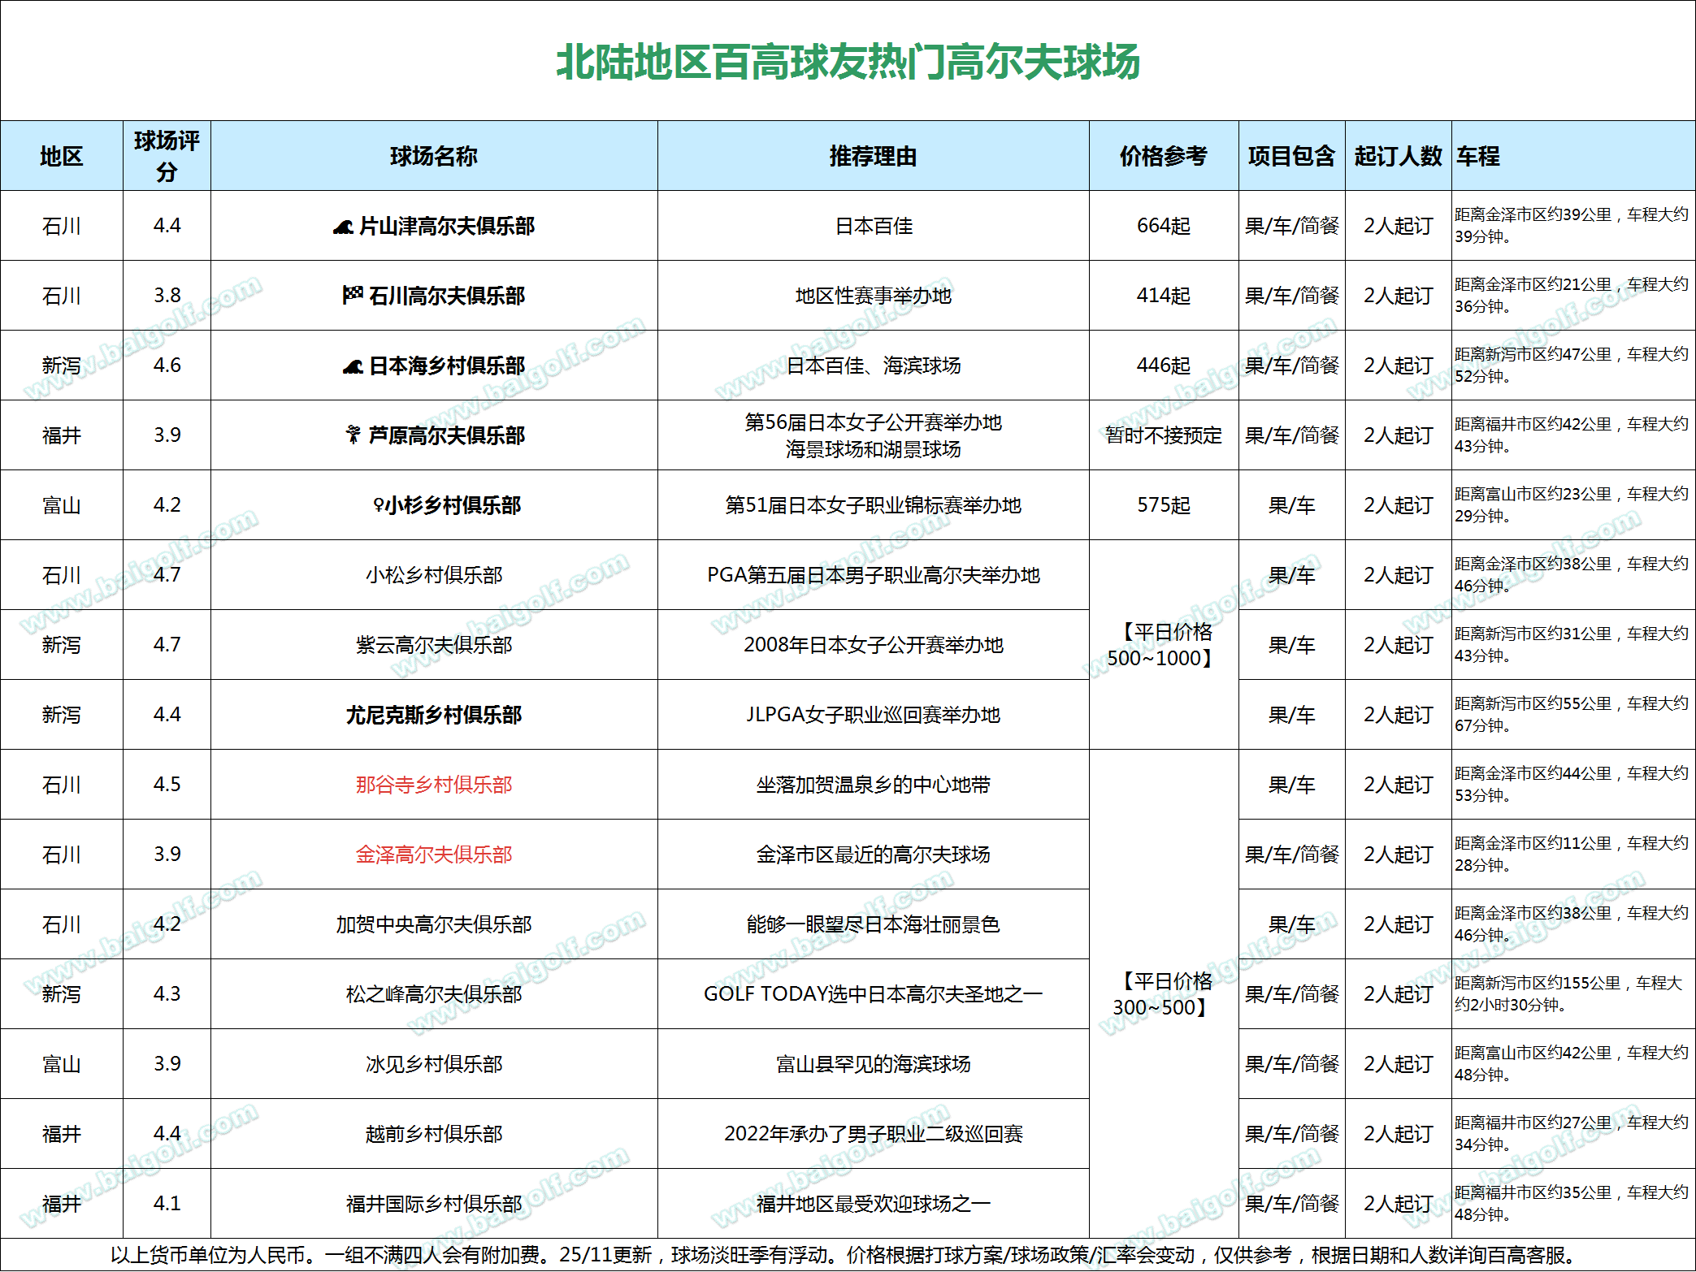Click the wave icon beside 日本海乡村俱乐部
Image resolution: width=1696 pixels, height=1272 pixels.
click(x=353, y=366)
